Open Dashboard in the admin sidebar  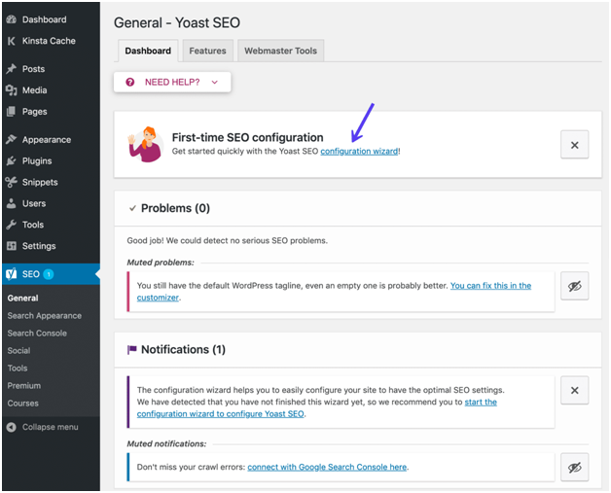[x=44, y=19]
